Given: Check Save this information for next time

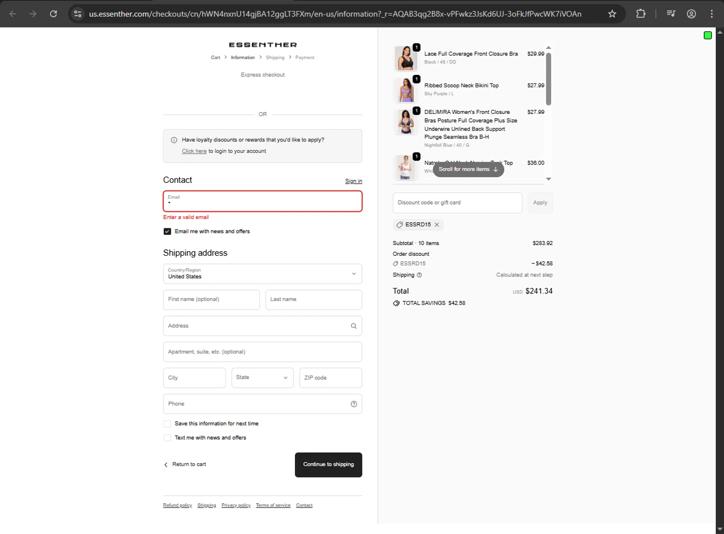Looking at the screenshot, I should click(x=167, y=424).
